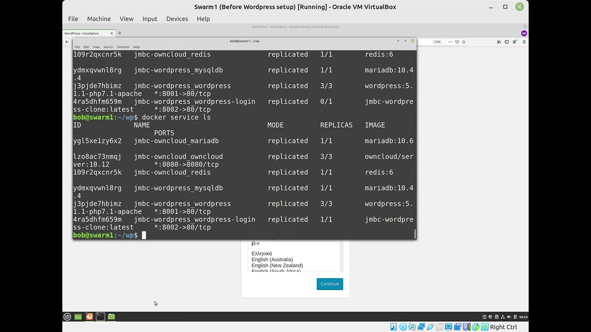Viewport: 591px width, 332px height.
Task: Bookmark the page with star icon
Action: click(x=464, y=42)
